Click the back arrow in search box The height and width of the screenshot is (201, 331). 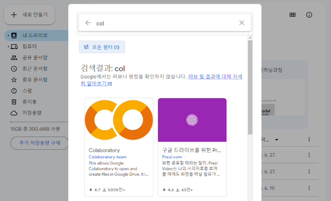coord(88,23)
